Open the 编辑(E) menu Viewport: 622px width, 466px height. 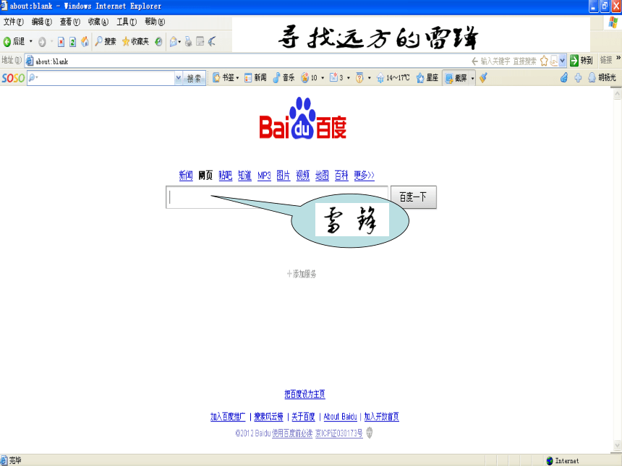(42, 22)
